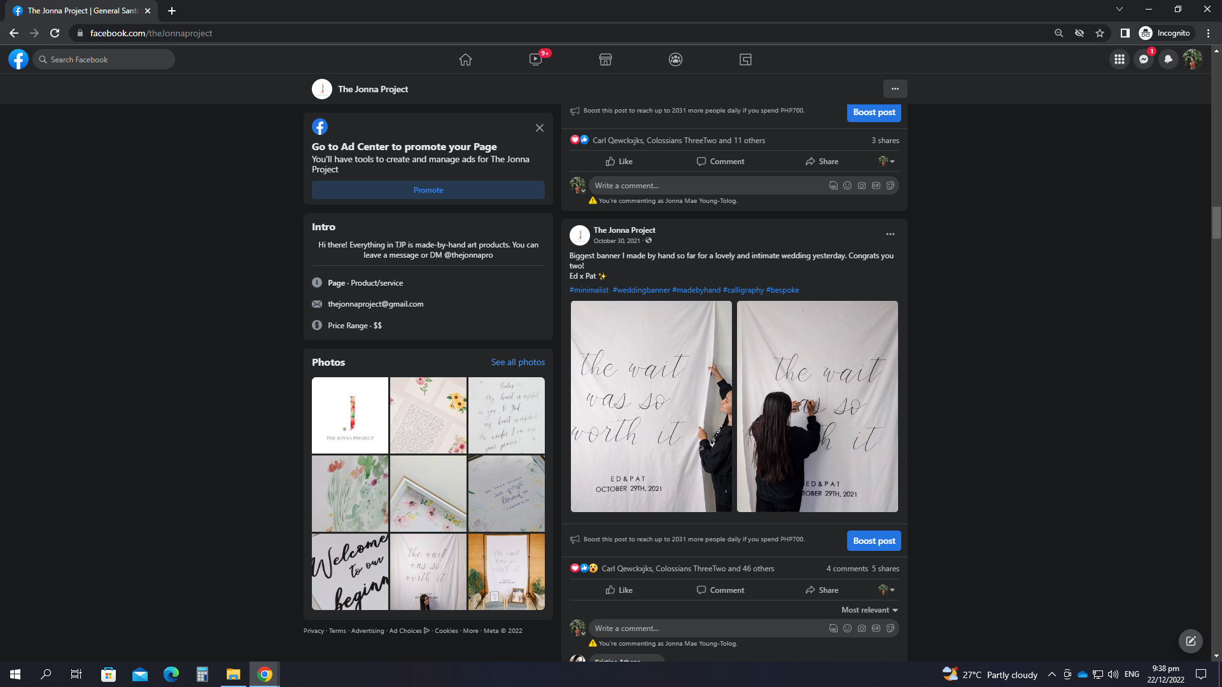
Task: Open the weather widget in taskbar
Action: 990,674
